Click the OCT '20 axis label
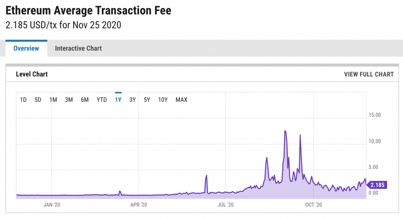The width and height of the screenshot is (403, 218). (x=313, y=205)
